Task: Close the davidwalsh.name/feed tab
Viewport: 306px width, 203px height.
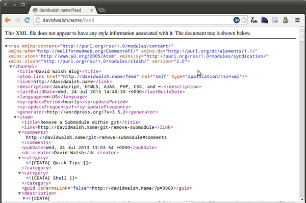Action: point(91,10)
